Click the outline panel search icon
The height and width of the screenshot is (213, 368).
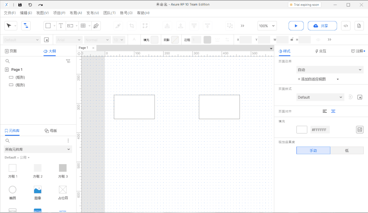7,61
